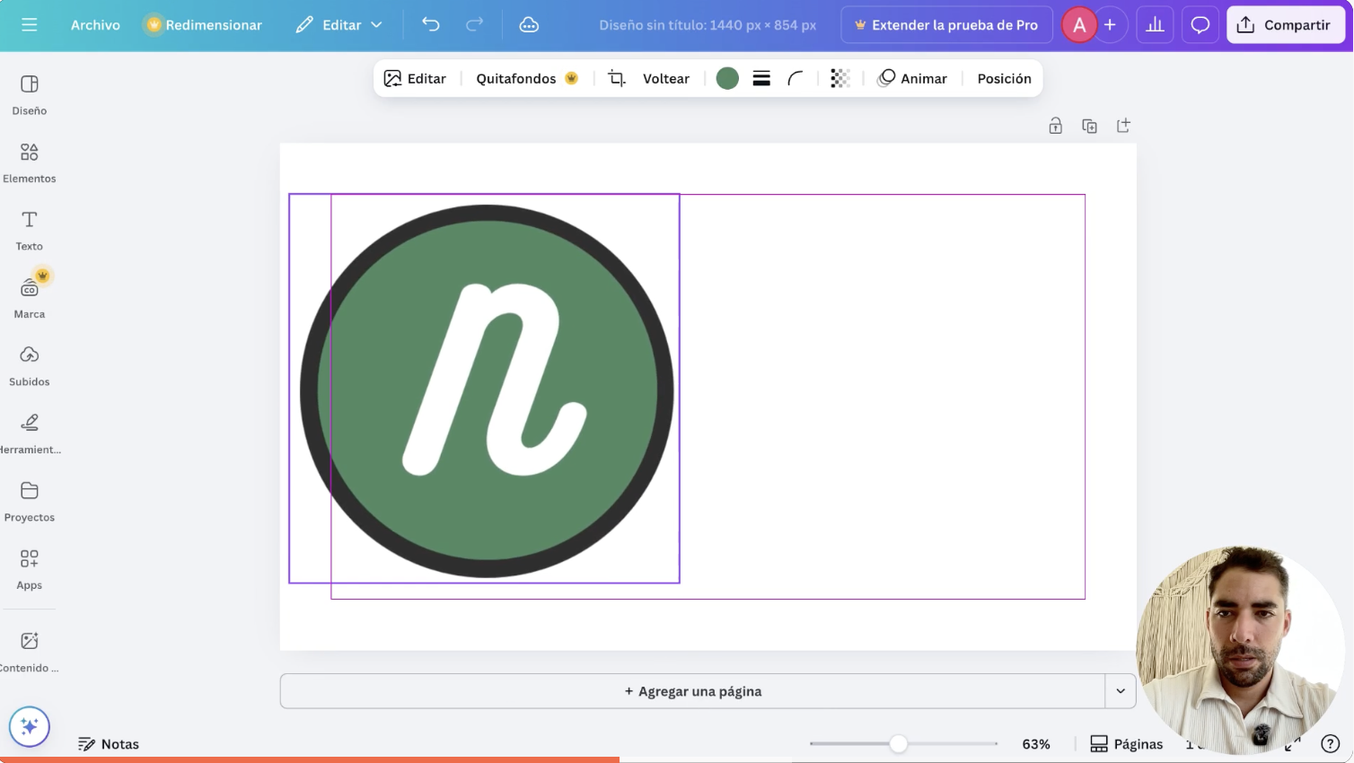Click the zoom slider handle
Viewport: 1354px width, 763px height.
pyautogui.click(x=898, y=744)
